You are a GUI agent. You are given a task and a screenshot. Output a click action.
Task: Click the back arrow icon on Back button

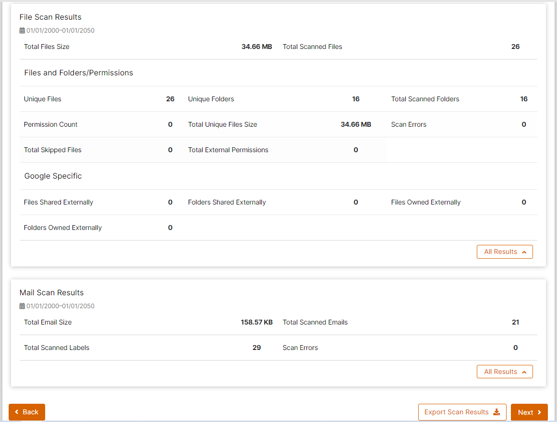coord(17,412)
